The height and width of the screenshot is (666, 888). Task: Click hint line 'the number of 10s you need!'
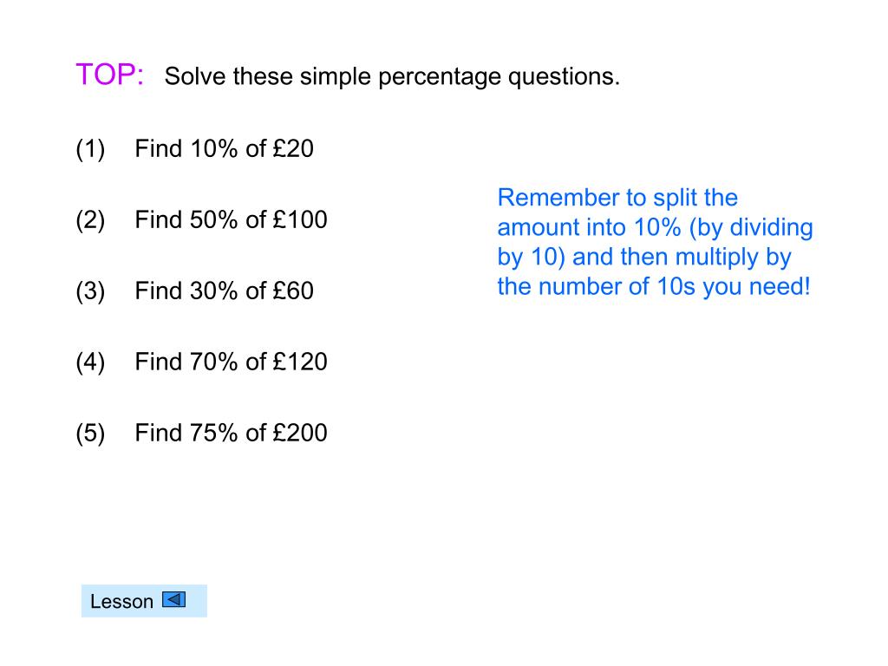click(654, 286)
